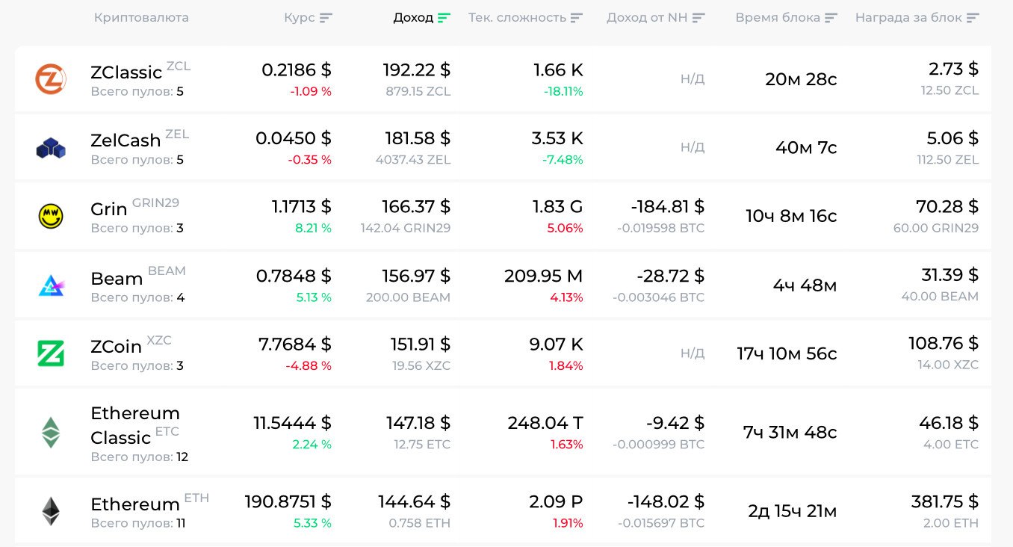Click ZClassic block reward 2.73 $
The width and height of the screenshot is (1013, 547).
coord(954,69)
